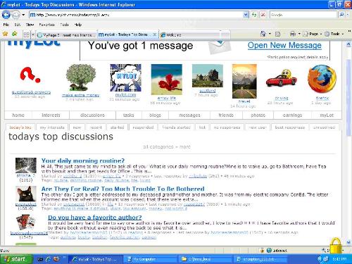Click the Windows start button
This screenshot has height=264, width=352.
coord(16,259)
